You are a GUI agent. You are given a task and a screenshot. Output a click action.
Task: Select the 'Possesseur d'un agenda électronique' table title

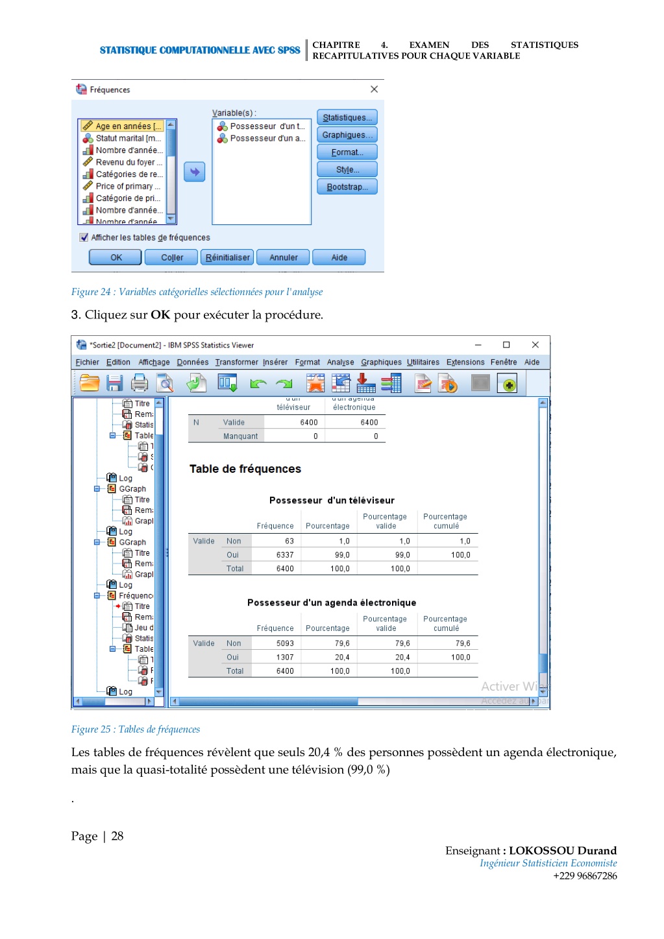click(332, 603)
